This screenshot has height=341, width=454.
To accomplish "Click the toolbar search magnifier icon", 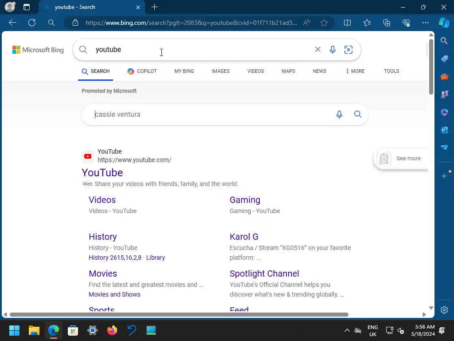I will click(51, 23).
